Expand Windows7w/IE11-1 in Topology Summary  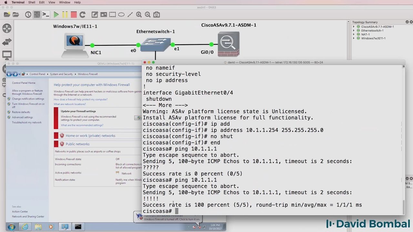coord(354,38)
